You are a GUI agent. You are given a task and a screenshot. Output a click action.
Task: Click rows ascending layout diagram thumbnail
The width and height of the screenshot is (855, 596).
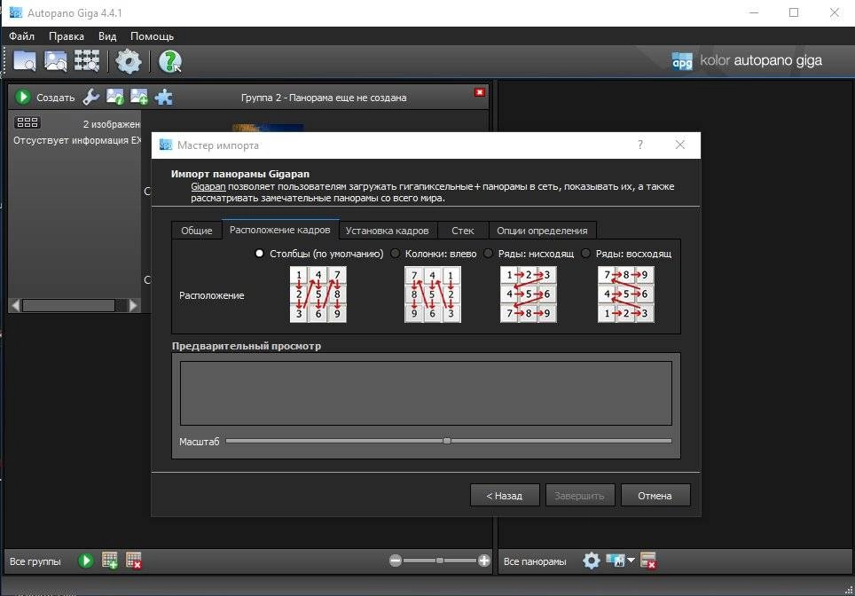click(626, 294)
